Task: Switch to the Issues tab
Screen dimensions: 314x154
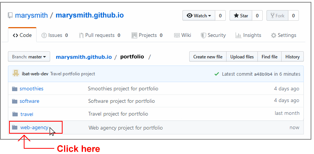Action: [55, 35]
